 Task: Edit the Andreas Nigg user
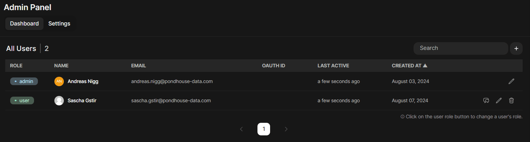pos(511,81)
